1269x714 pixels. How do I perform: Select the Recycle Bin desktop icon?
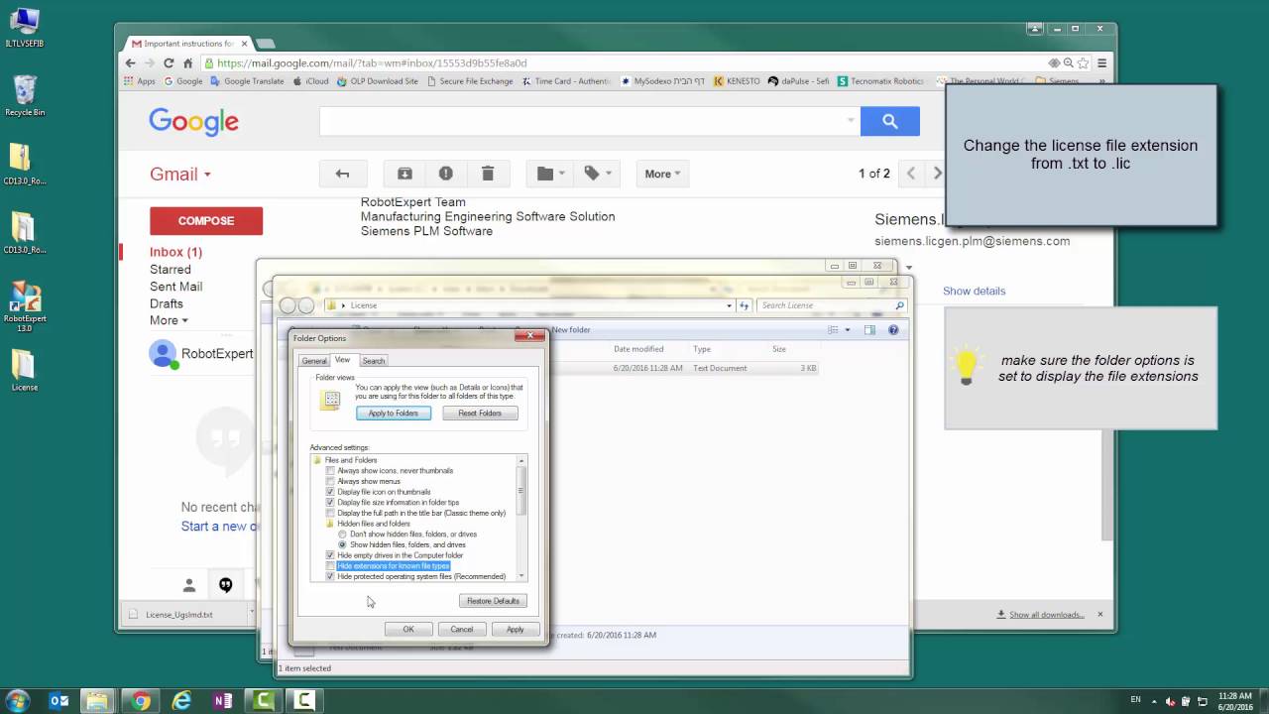[25, 97]
